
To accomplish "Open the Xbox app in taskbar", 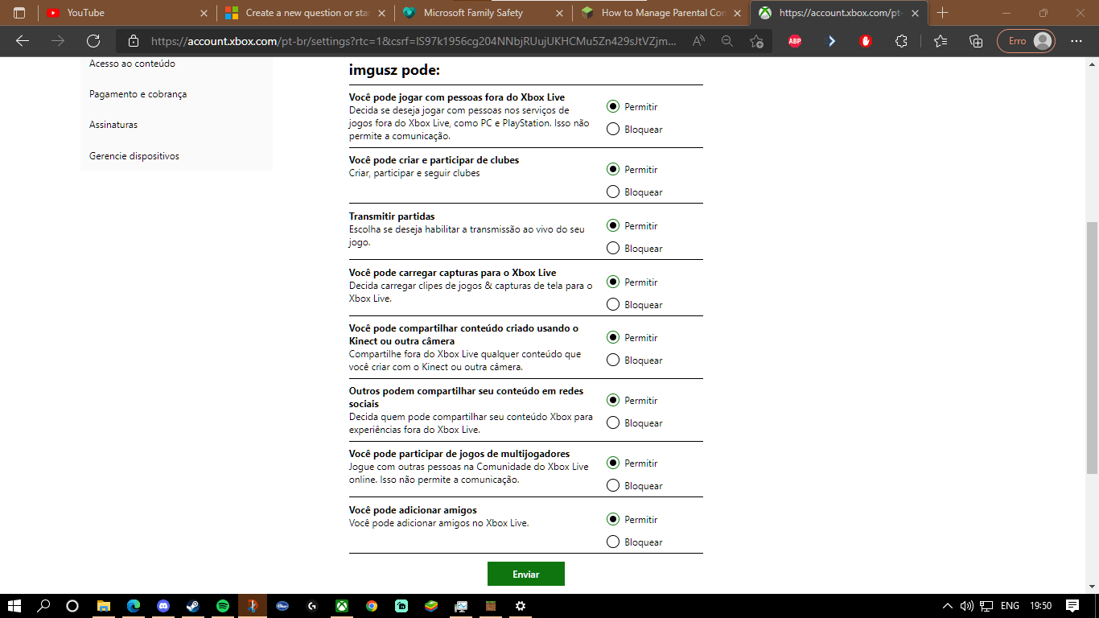I will pos(342,606).
